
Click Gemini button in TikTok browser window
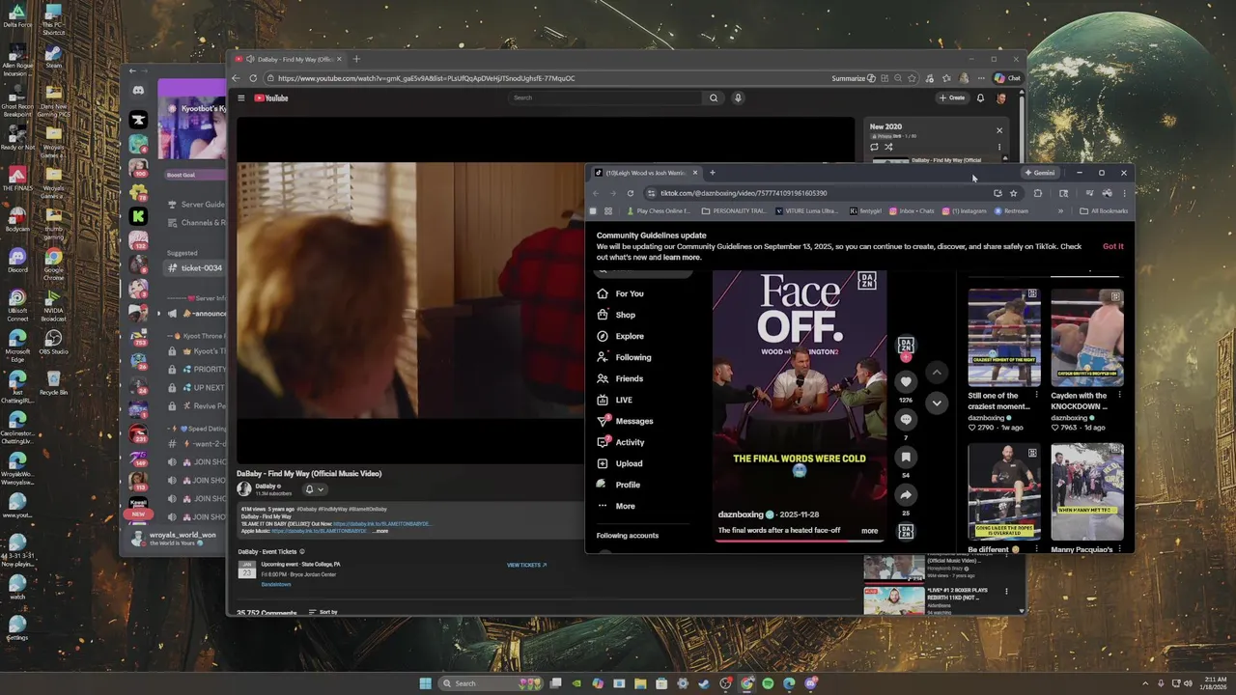[1040, 173]
